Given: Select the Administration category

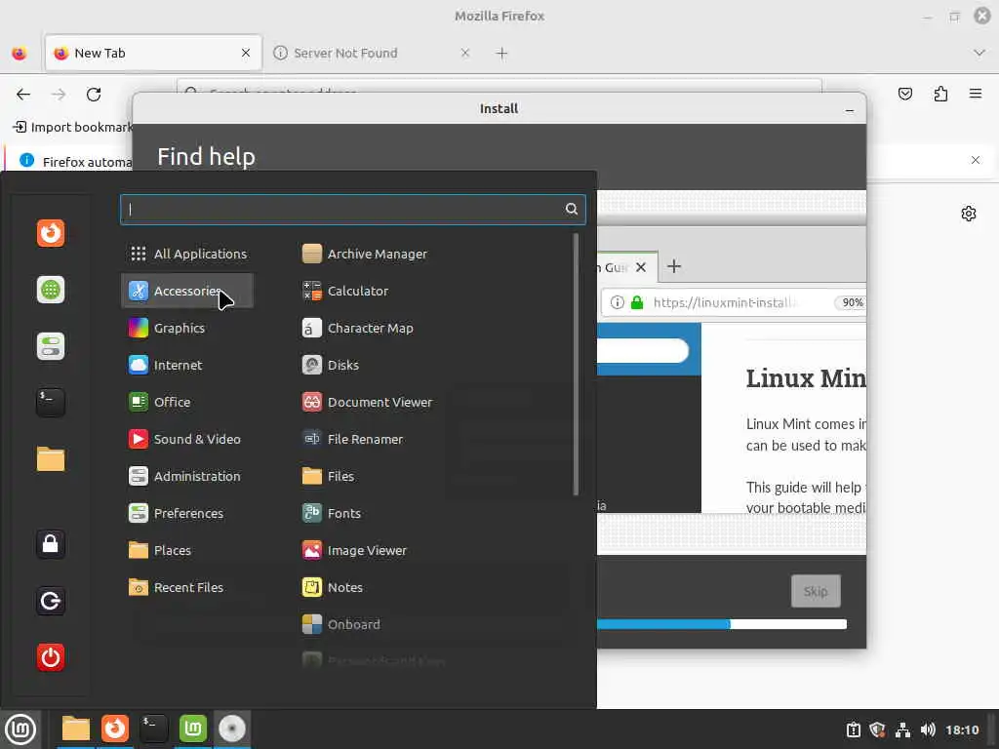Looking at the screenshot, I should pyautogui.click(x=187, y=476).
